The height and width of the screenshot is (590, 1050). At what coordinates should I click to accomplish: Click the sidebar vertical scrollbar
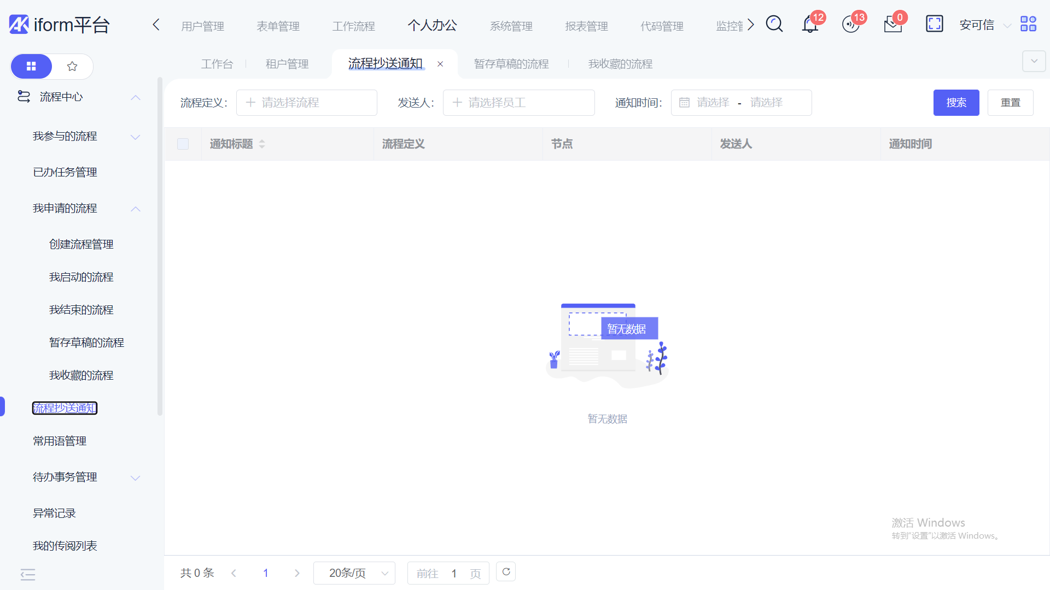pos(160,246)
